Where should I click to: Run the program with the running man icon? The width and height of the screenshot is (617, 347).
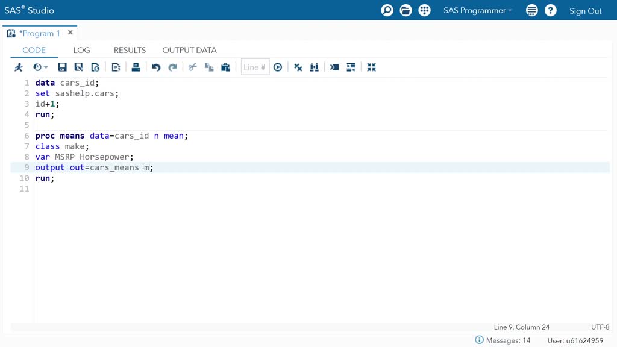19,67
